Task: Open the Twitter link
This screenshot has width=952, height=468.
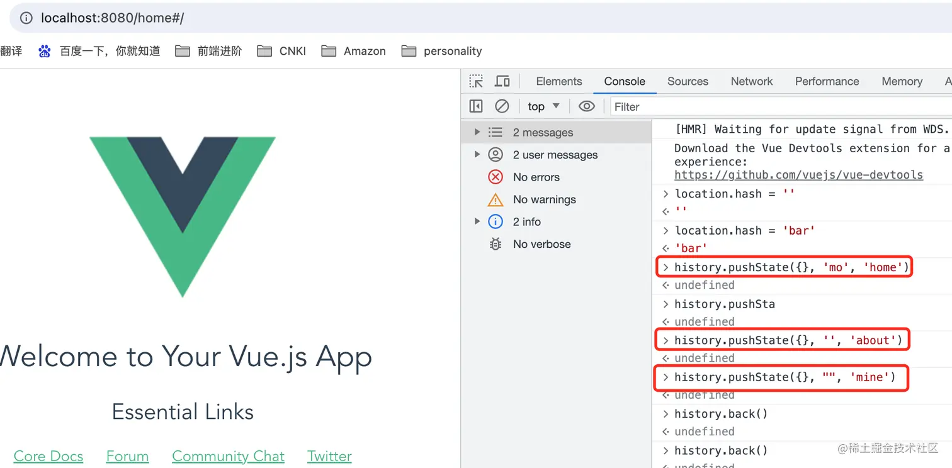Action: pyautogui.click(x=329, y=456)
